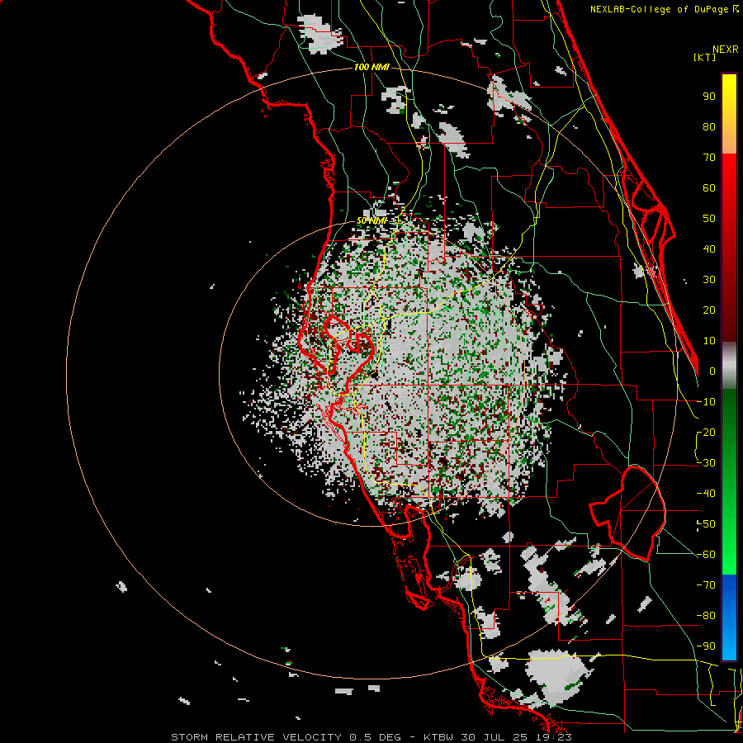The image size is (743, 743).
Task: Click the gray zero-velocity segment of color bar
Action: click(x=729, y=366)
